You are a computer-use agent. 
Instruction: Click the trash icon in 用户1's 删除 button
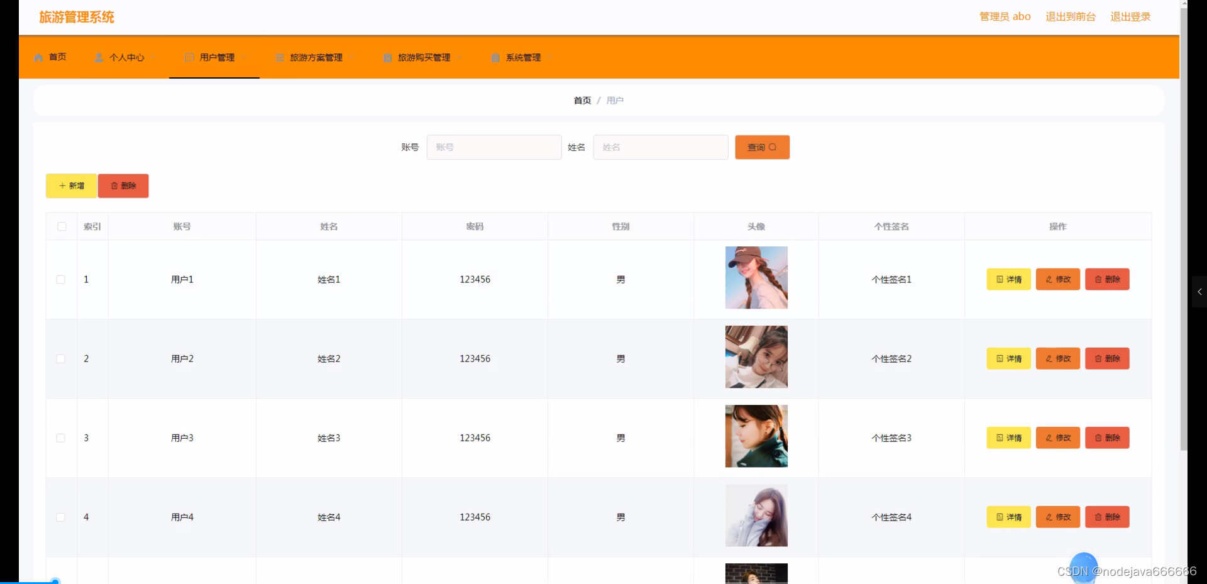[1098, 279]
